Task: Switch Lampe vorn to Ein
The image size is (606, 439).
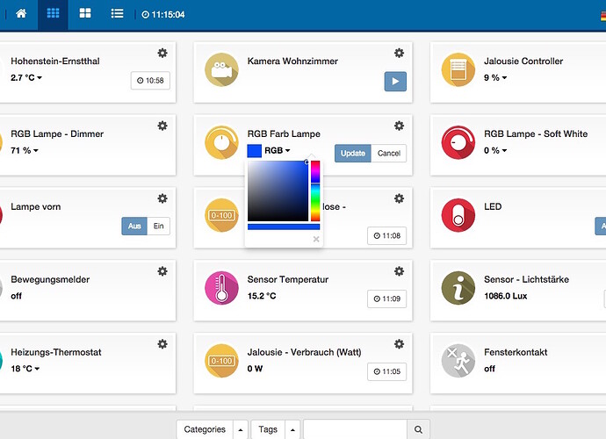Action: tap(158, 227)
